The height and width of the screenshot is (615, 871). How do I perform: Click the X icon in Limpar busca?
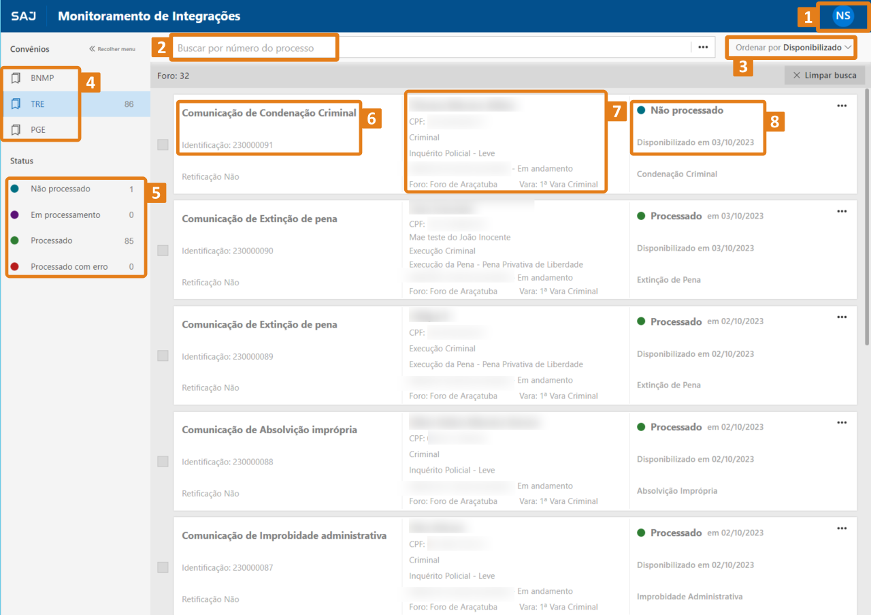[x=797, y=75]
